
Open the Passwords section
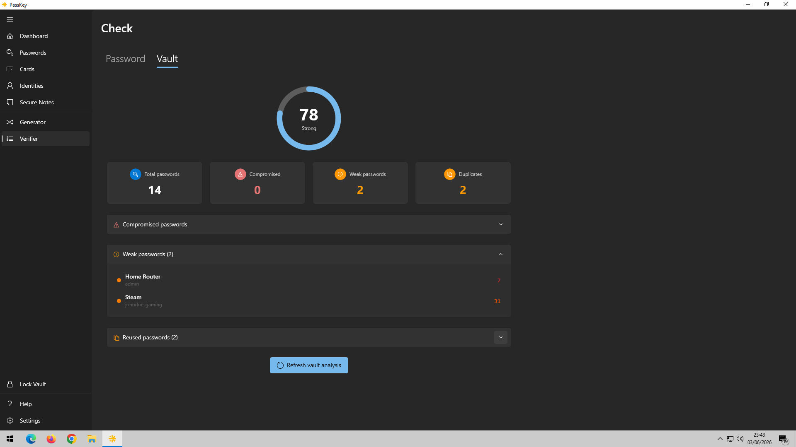[46, 53]
